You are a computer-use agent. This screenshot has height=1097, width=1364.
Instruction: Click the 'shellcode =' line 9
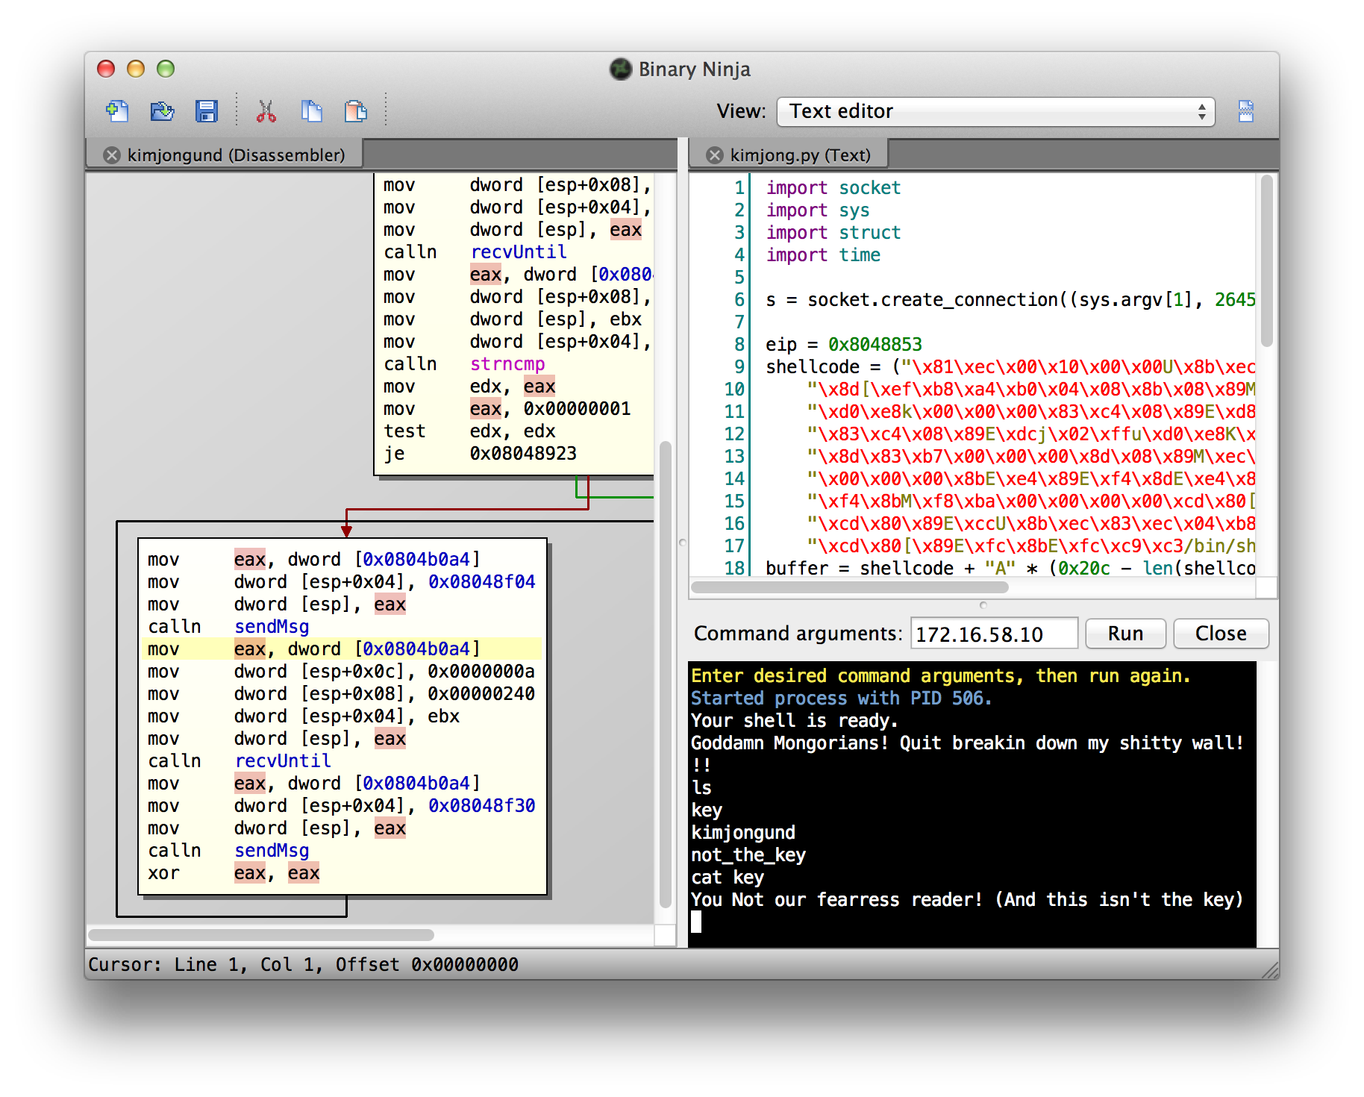(x=1010, y=367)
